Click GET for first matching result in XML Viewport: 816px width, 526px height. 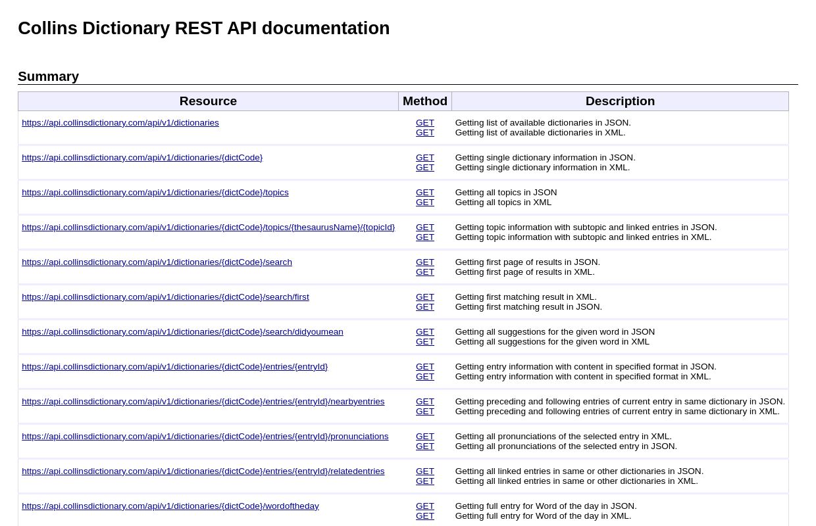pos(424,297)
